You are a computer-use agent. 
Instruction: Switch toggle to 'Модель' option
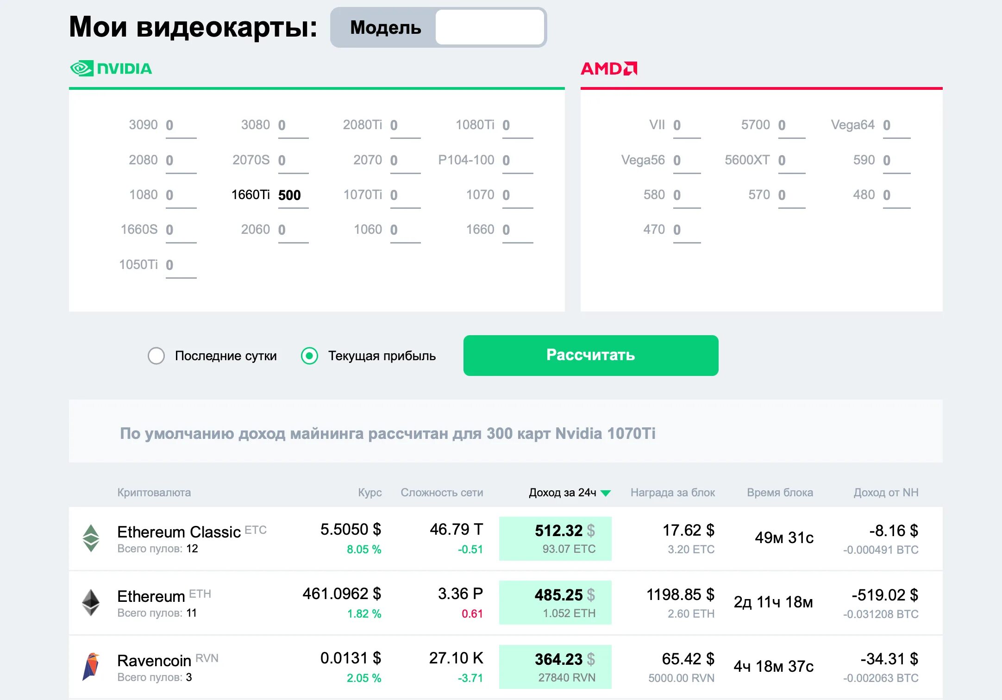coord(385,28)
